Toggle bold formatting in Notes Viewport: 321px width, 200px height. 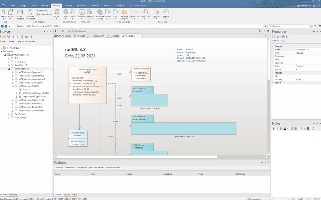click(273, 129)
